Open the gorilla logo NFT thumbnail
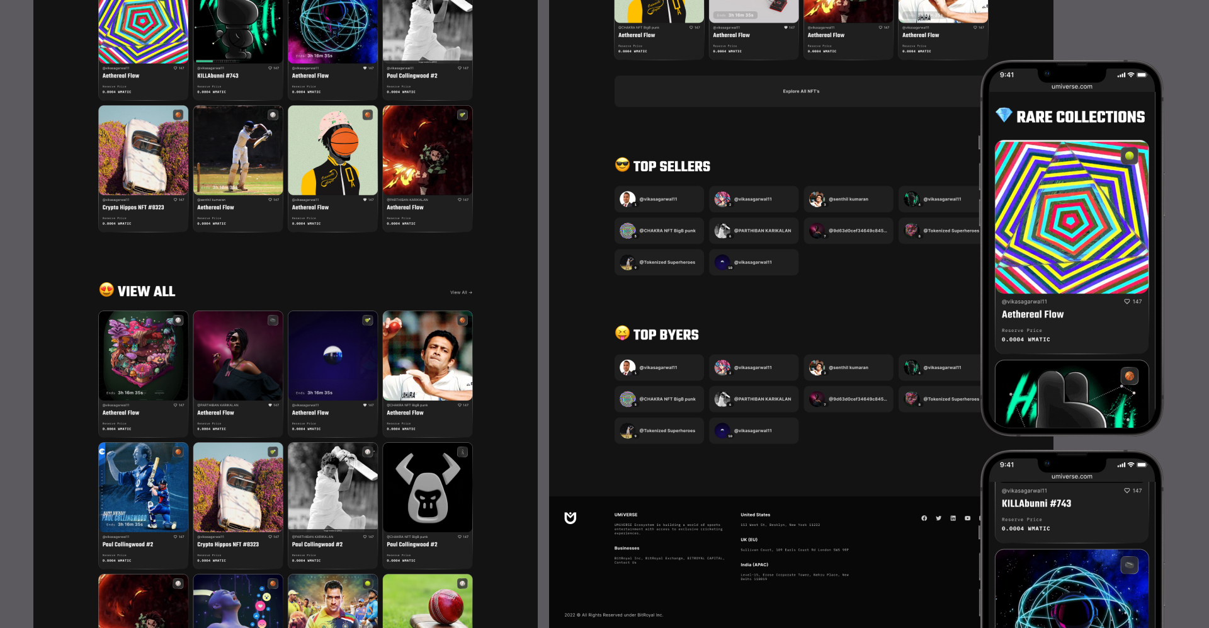The image size is (1209, 628). pos(428,487)
